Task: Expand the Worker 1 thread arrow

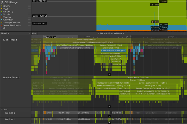Action: click(x=109, y=122)
